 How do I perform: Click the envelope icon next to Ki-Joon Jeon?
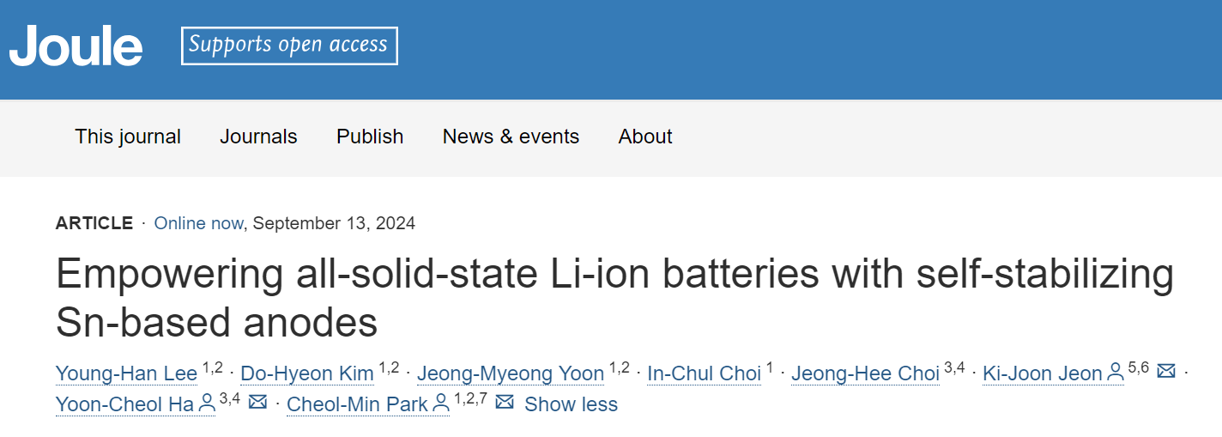1165,372
